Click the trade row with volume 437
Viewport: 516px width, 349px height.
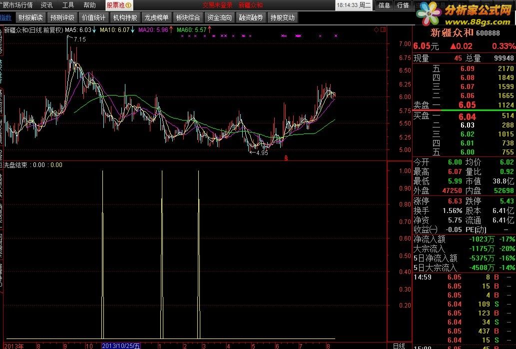coord(465,331)
